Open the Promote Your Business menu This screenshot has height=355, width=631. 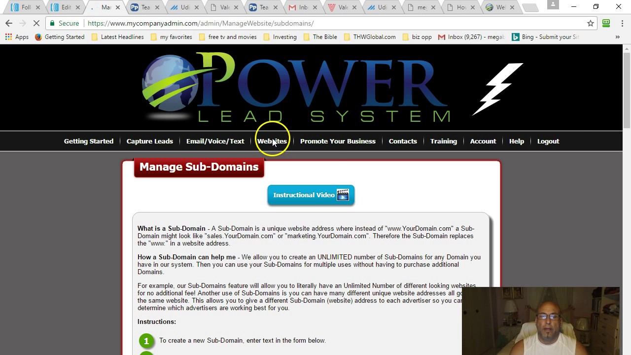coord(338,141)
